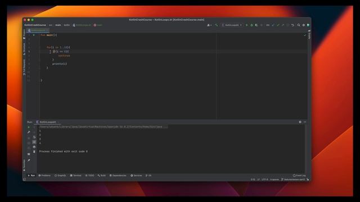Pin the Run tab with the pin icon

(29, 160)
